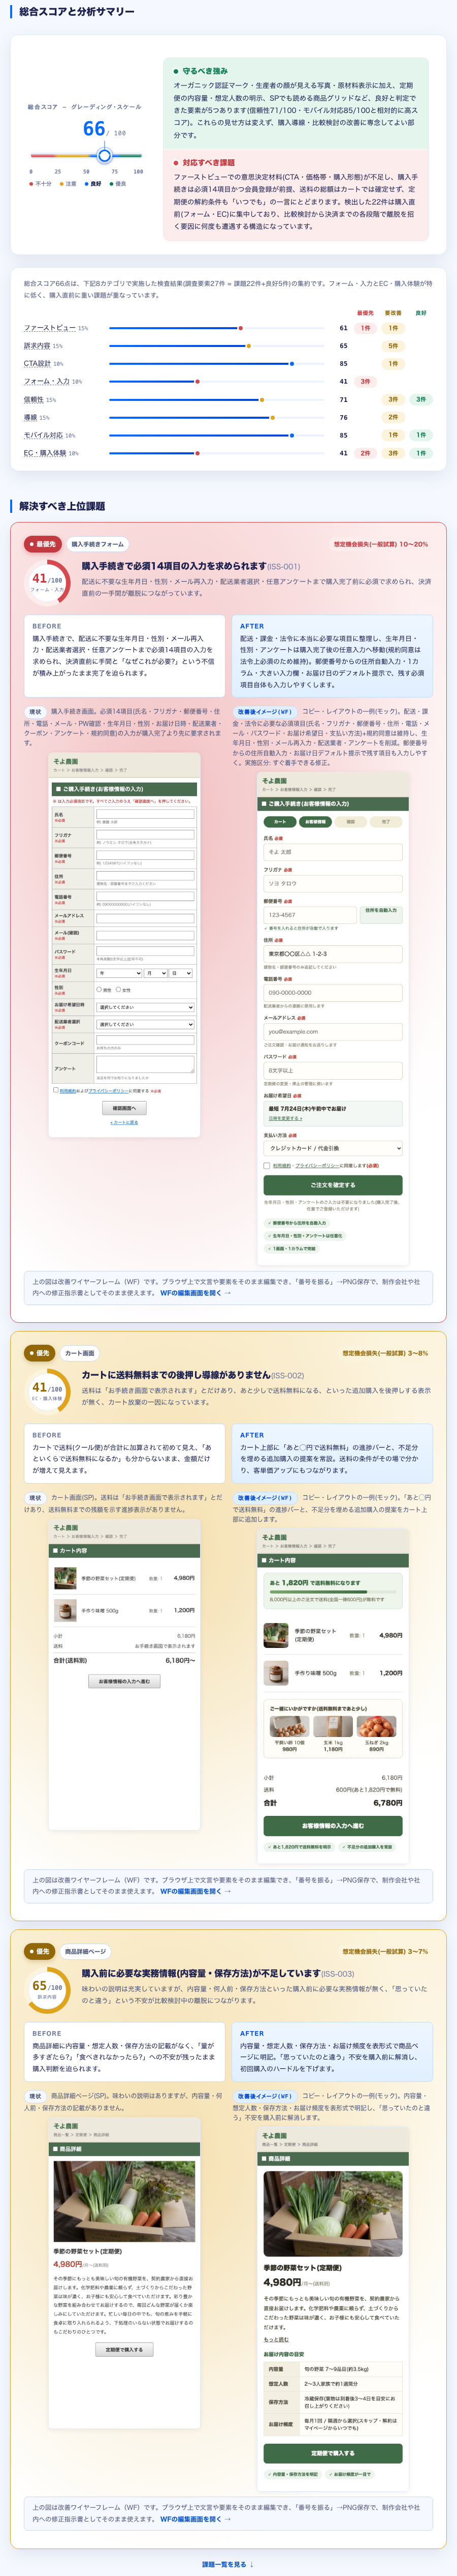Screen dimensions: 457x2576
Task: Select the カート step in the 改善後 form
Action: [279, 822]
